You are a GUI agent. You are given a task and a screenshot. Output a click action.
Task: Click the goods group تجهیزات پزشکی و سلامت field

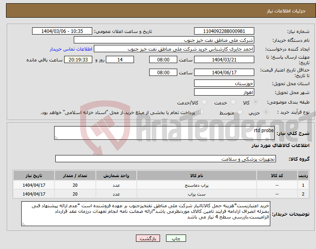coord(166,159)
